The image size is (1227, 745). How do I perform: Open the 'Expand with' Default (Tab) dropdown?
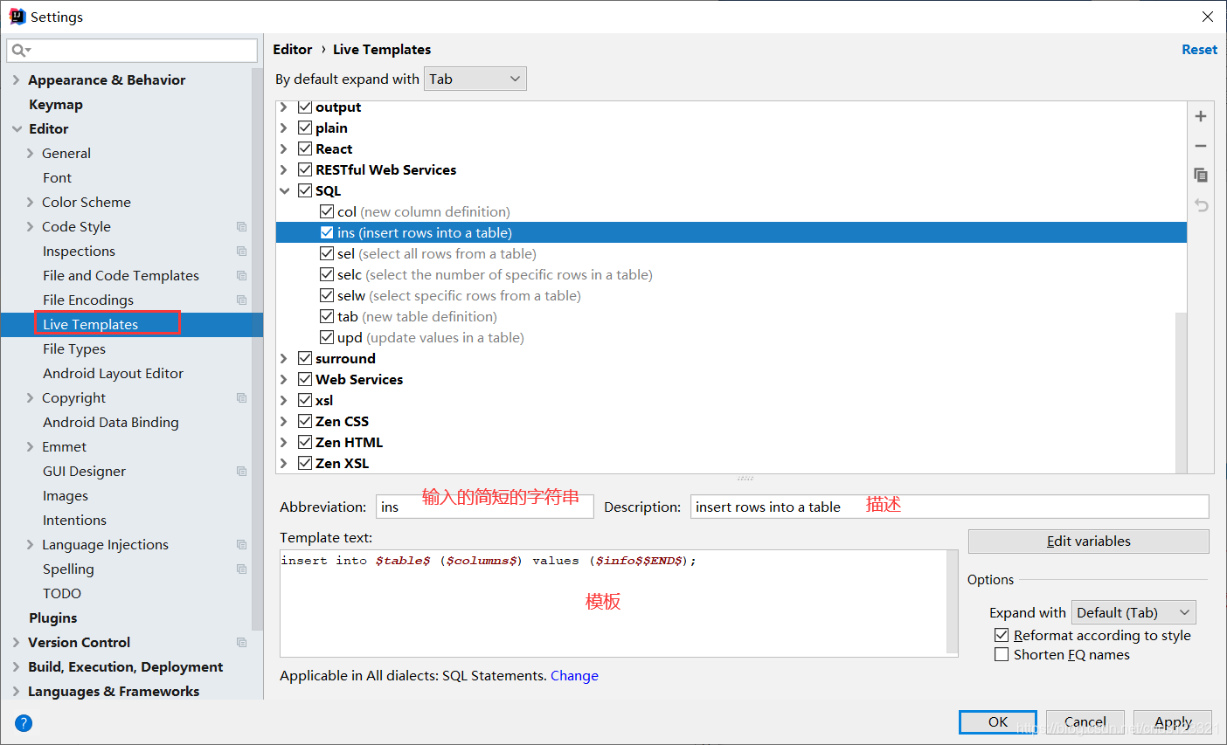[1133, 612]
